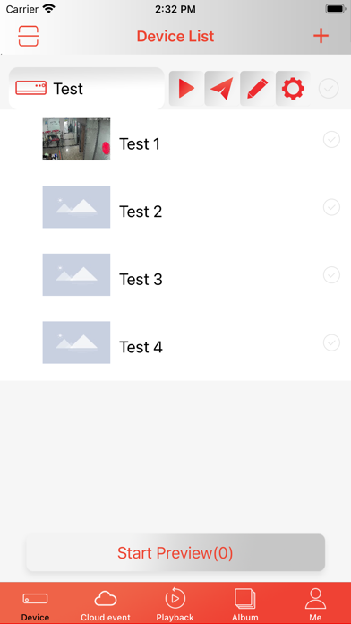351x624 pixels.
Task: Start playback with the red play icon
Action: pyautogui.click(x=186, y=89)
